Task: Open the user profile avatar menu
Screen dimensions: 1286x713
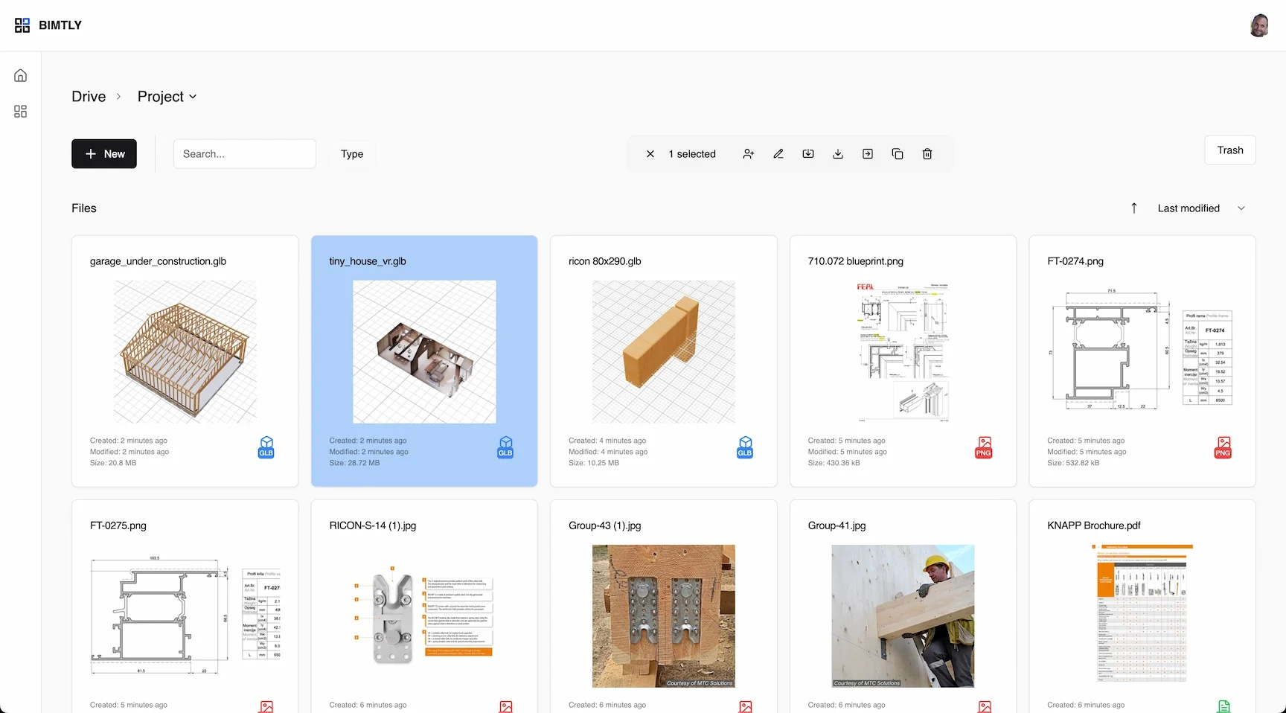Action: click(x=1259, y=25)
